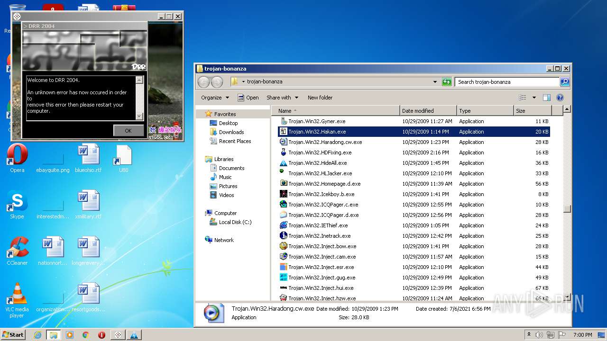Click file list scroll up arrow

pos(567,109)
